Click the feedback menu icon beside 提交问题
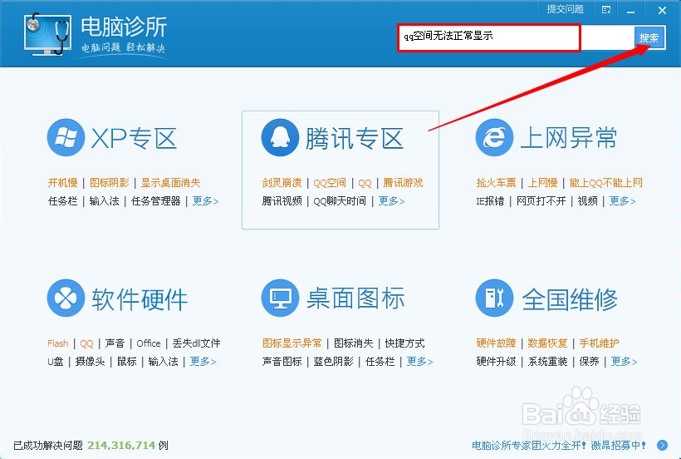 click(x=606, y=10)
